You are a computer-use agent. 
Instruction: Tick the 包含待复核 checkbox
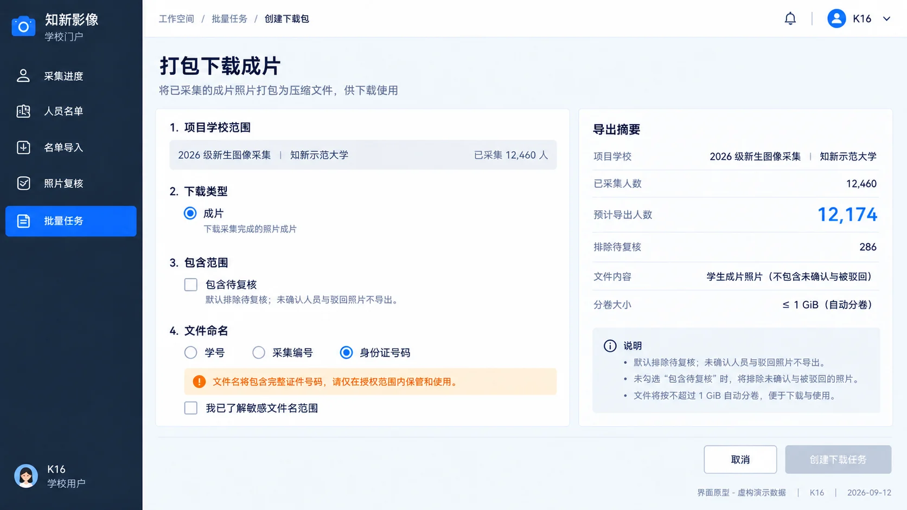tap(190, 285)
